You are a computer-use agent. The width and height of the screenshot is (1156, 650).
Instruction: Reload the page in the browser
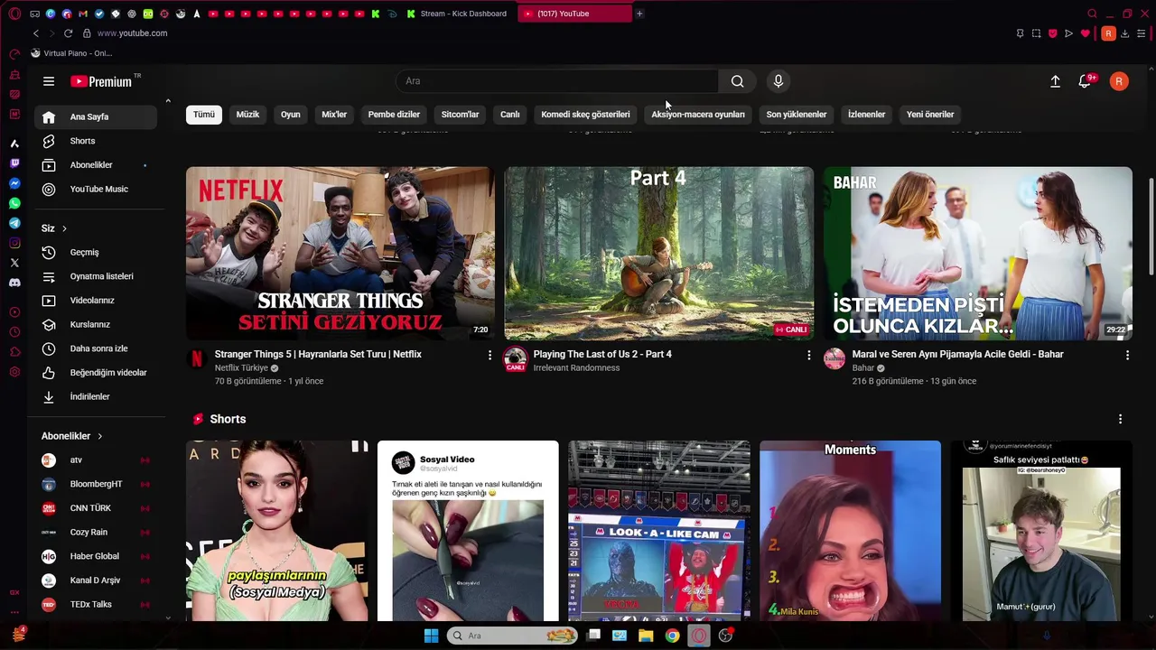(x=68, y=33)
